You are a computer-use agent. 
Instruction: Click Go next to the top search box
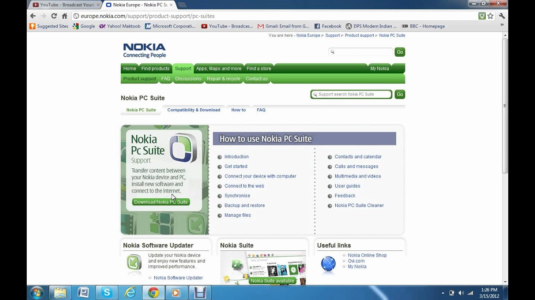click(x=400, y=52)
